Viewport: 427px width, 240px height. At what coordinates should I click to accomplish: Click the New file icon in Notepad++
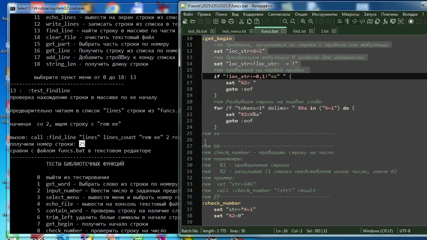[x=185, y=21]
